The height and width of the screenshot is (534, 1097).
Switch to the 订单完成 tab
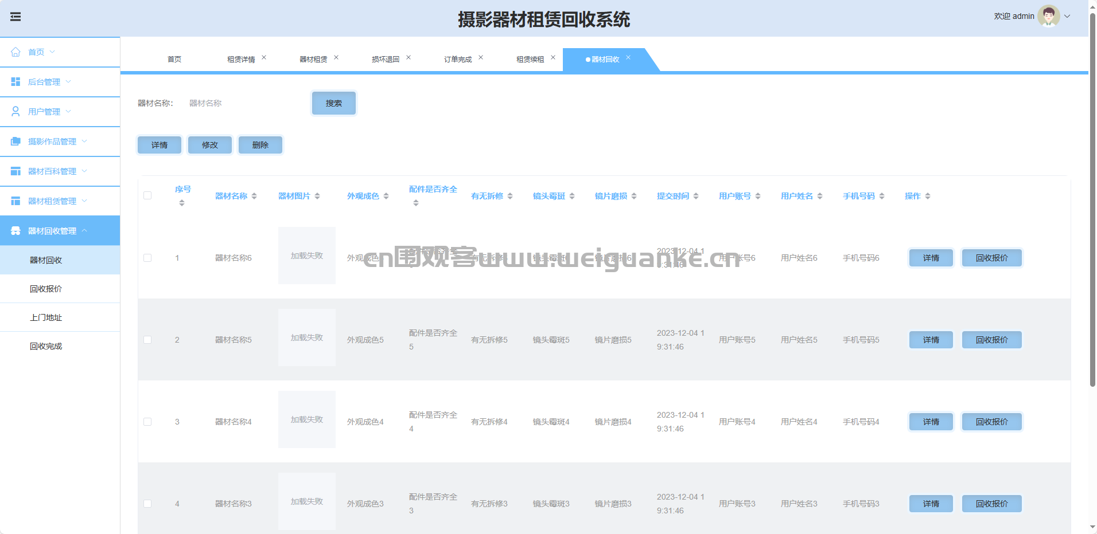(x=457, y=60)
